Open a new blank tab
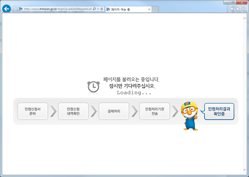Image resolution: width=249 pixels, height=177 pixels. pos(155,9)
